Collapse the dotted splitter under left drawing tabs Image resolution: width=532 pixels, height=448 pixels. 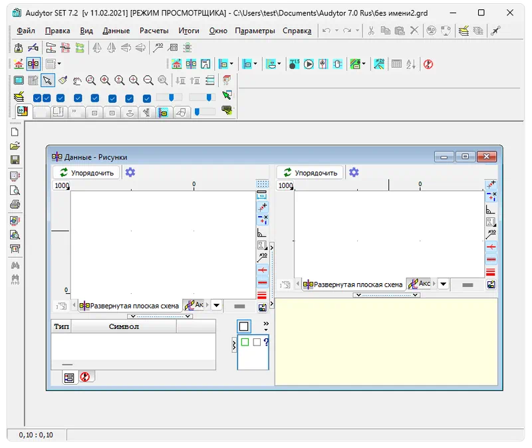(160, 316)
